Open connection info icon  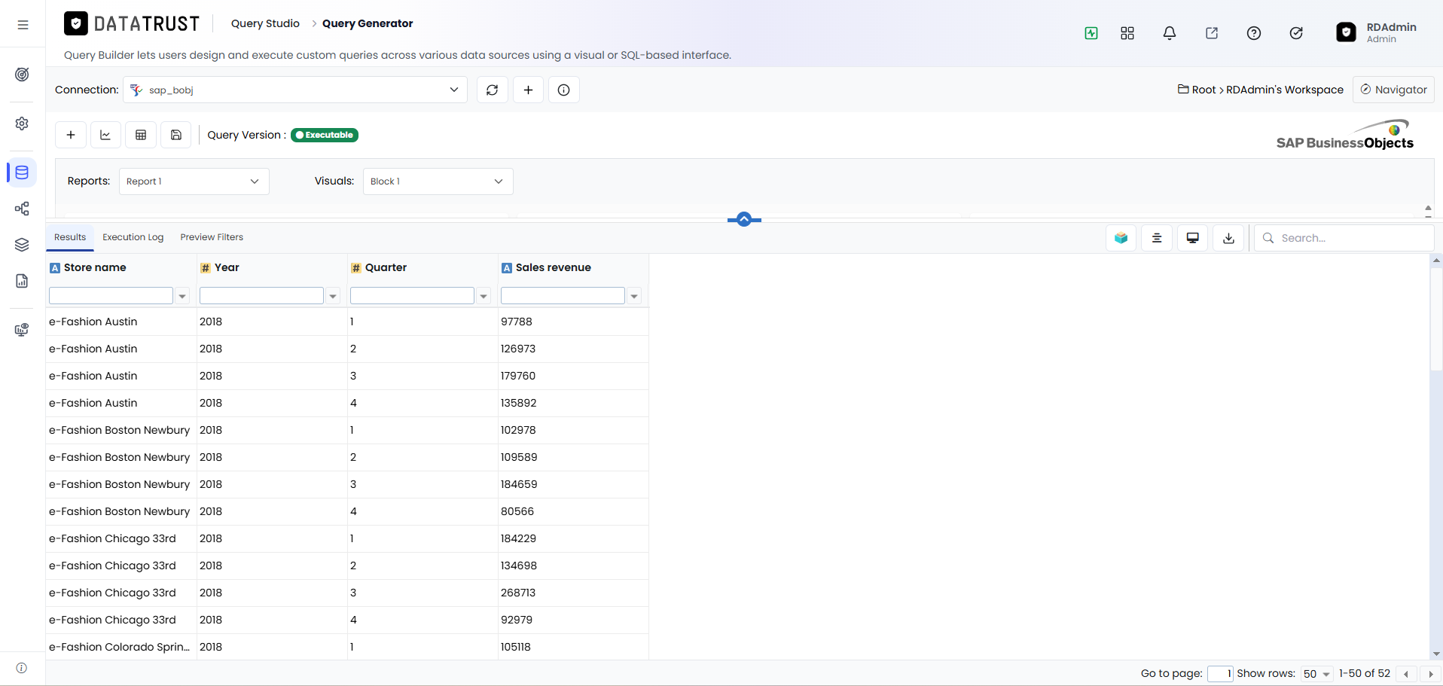(564, 90)
